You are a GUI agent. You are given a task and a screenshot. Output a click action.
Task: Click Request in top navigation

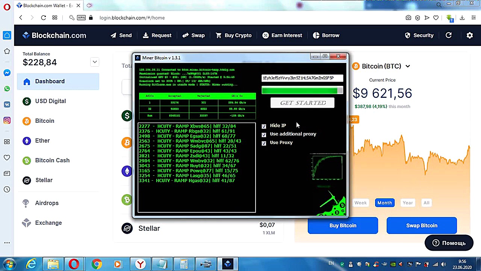click(157, 35)
